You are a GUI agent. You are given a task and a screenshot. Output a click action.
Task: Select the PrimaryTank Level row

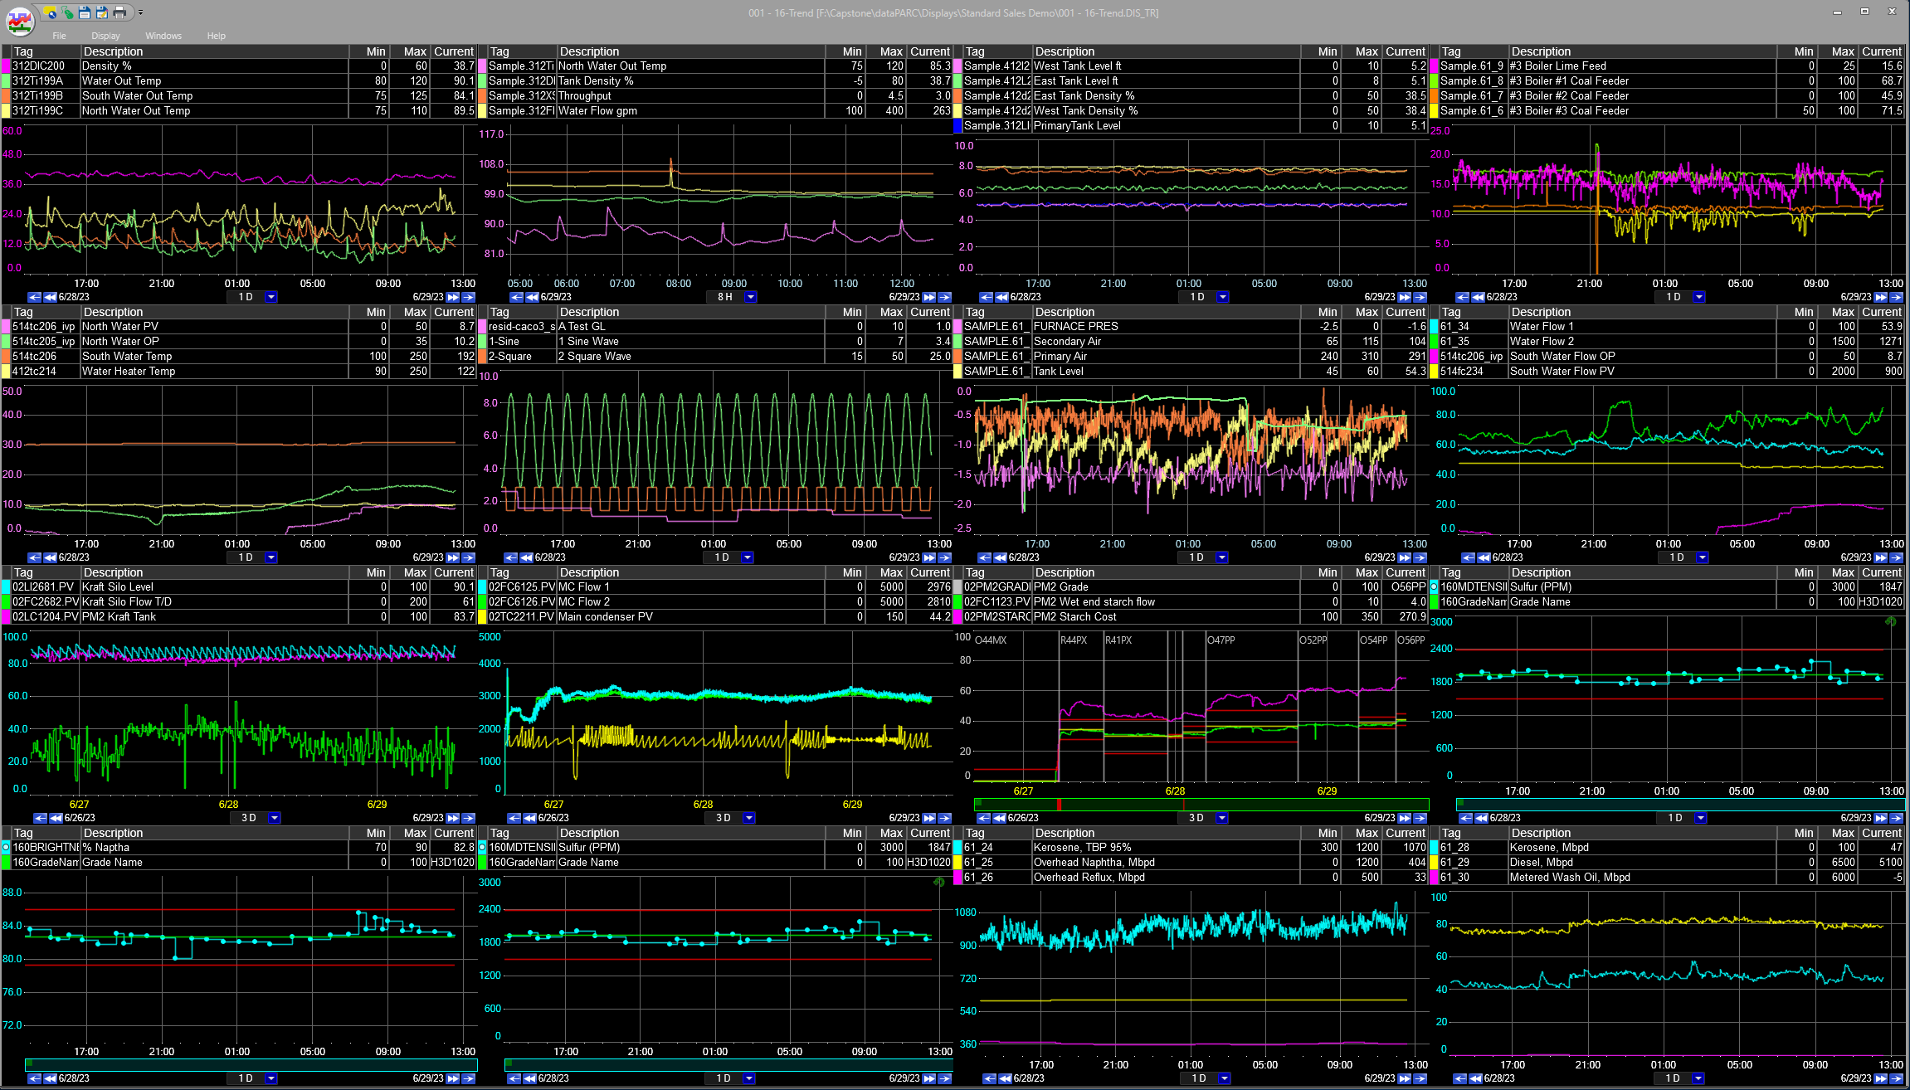pyautogui.click(x=1191, y=126)
